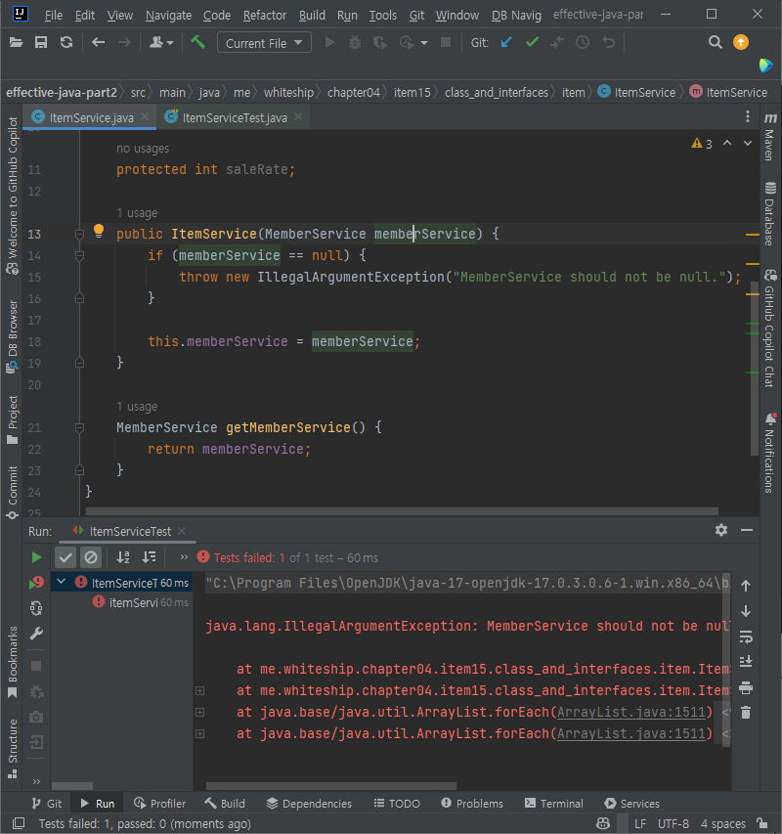Click the Git Update Project arrow icon
This screenshot has height=834, width=782.
[506, 42]
